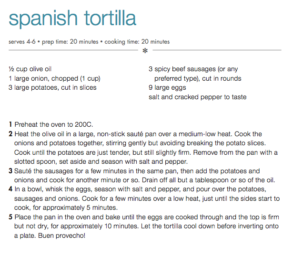303x263 pixels.
Task: Click the 'Buen provecho!' closing text
Action: click(61, 235)
